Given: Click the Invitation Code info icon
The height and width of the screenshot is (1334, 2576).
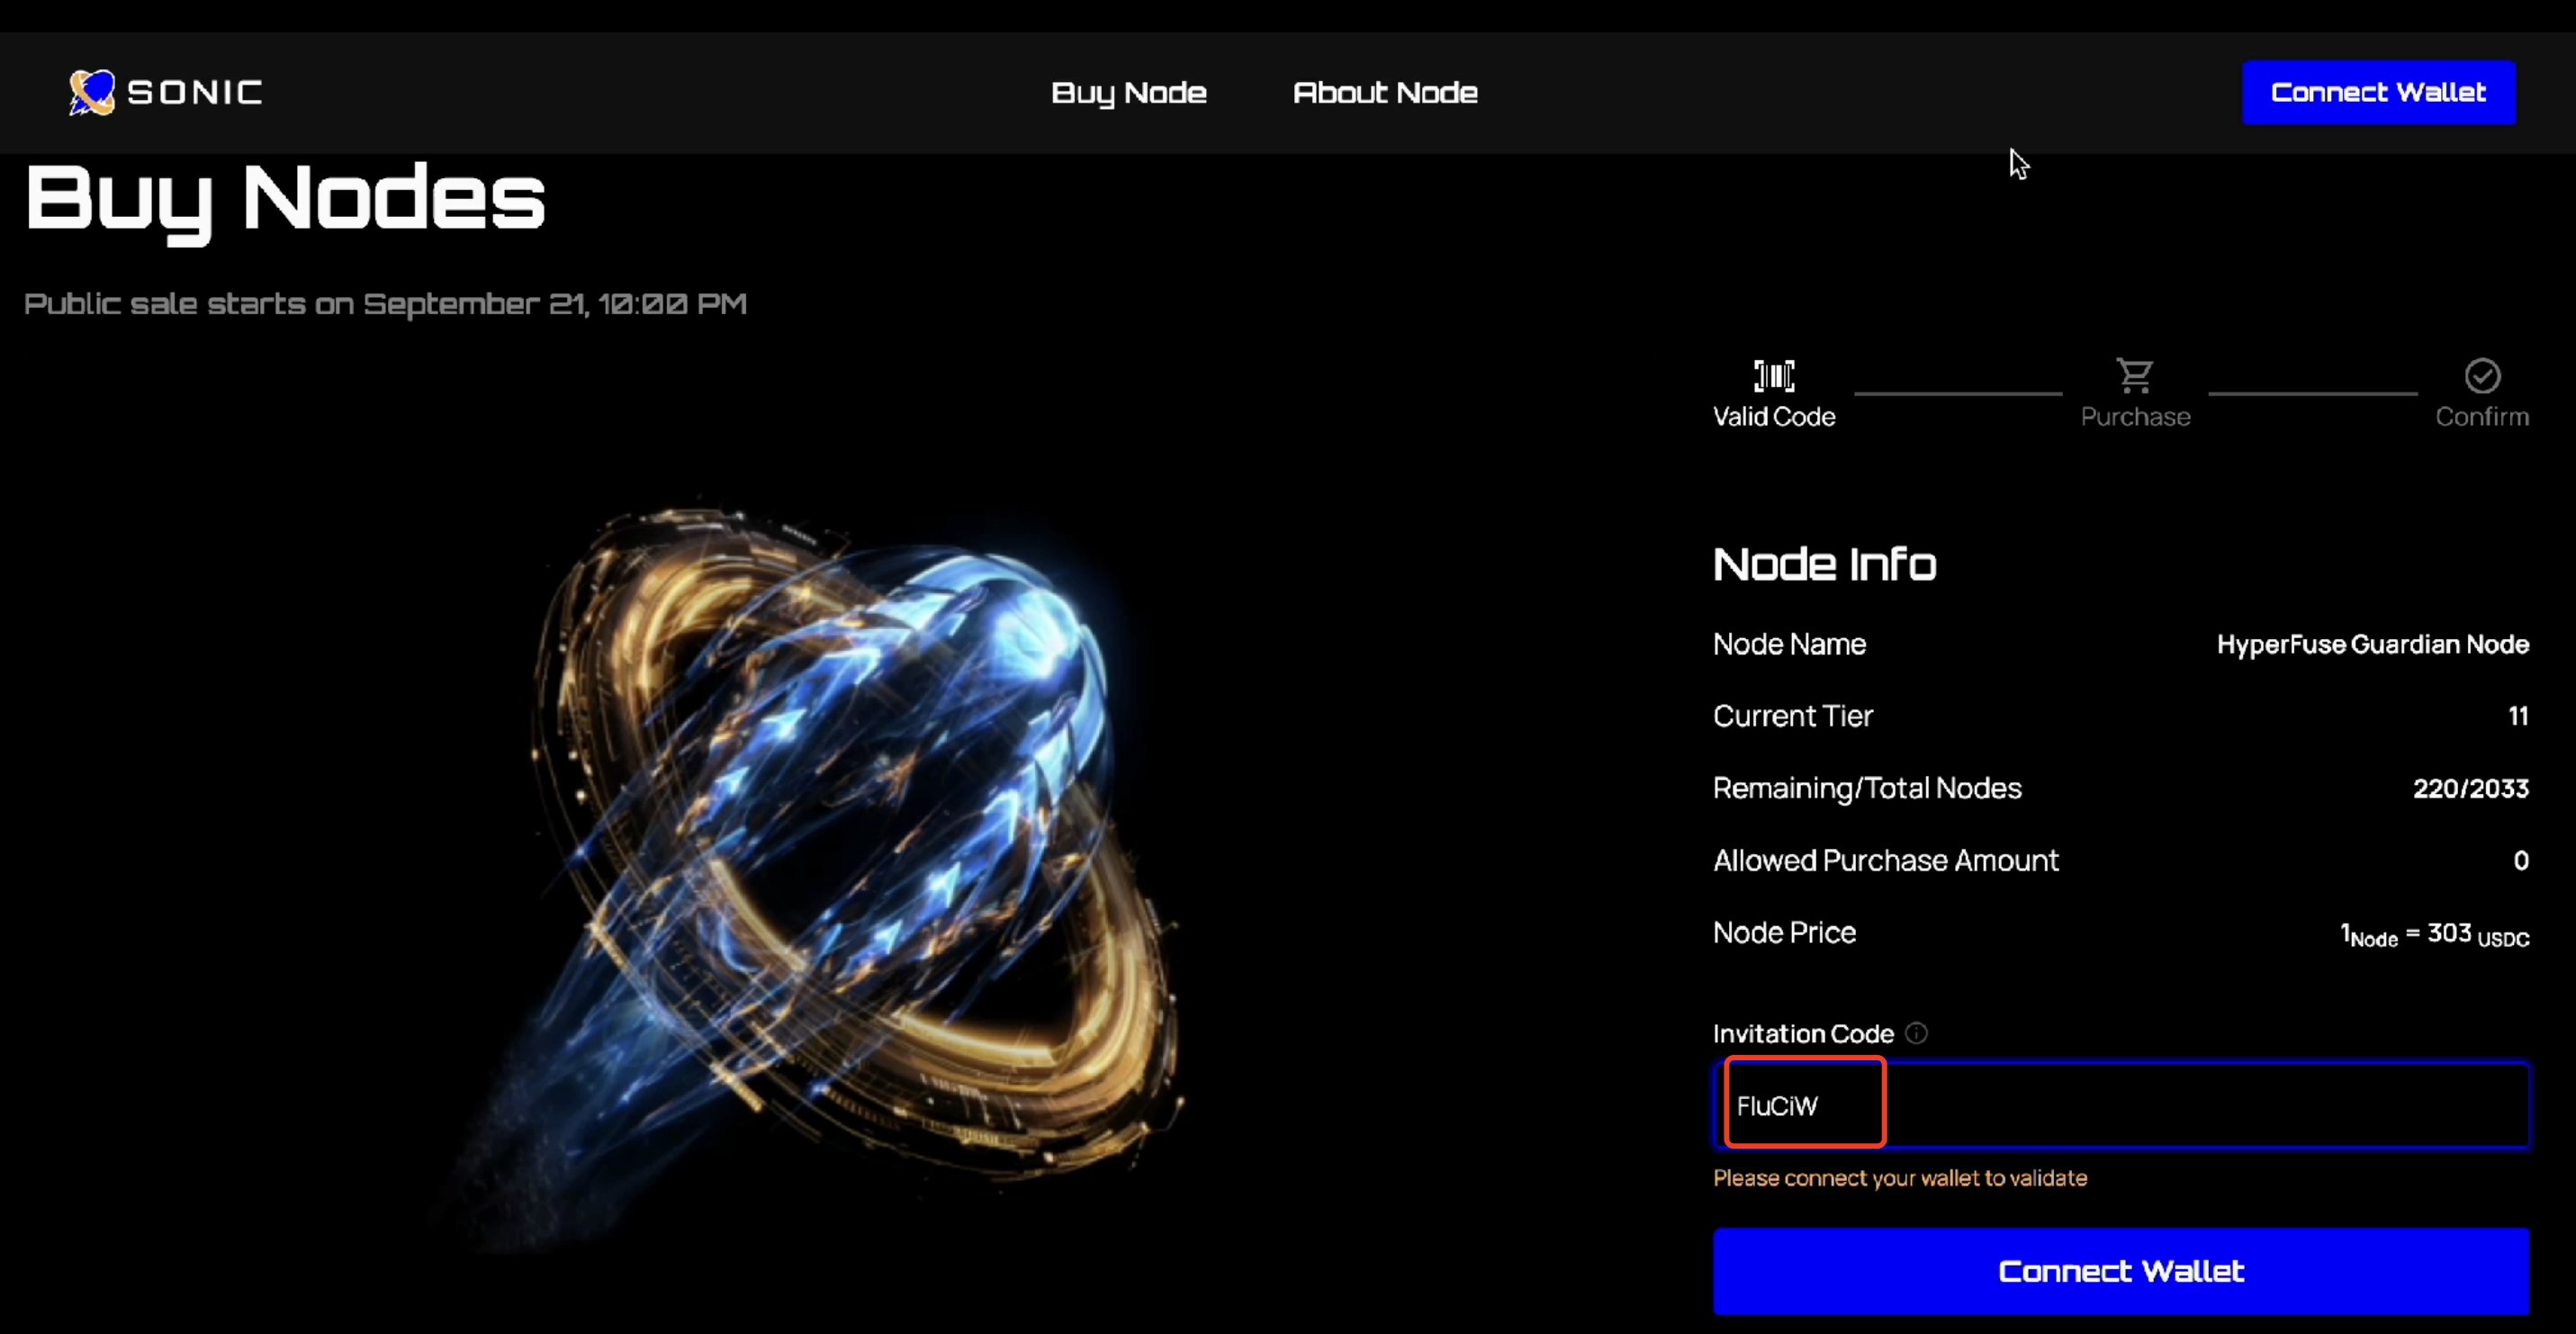Looking at the screenshot, I should 1916,1033.
